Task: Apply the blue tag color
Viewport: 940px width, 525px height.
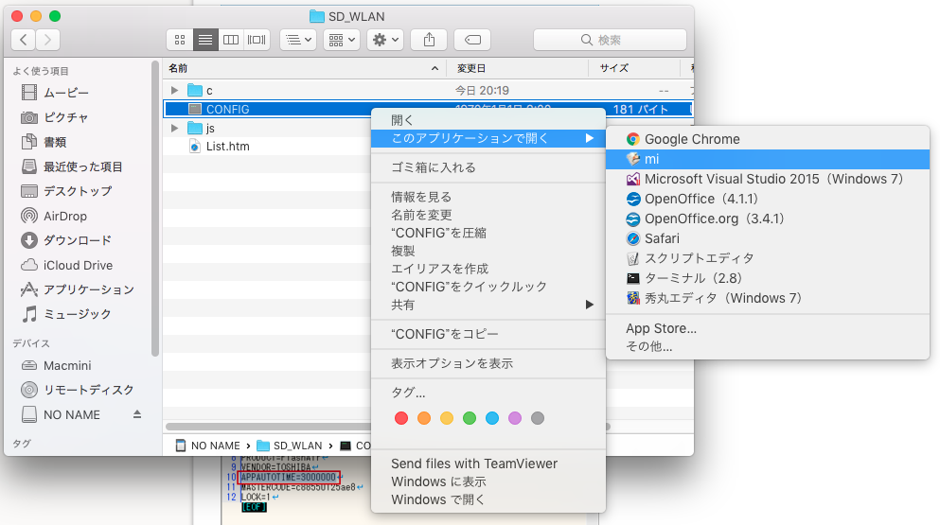Action: pyautogui.click(x=492, y=418)
